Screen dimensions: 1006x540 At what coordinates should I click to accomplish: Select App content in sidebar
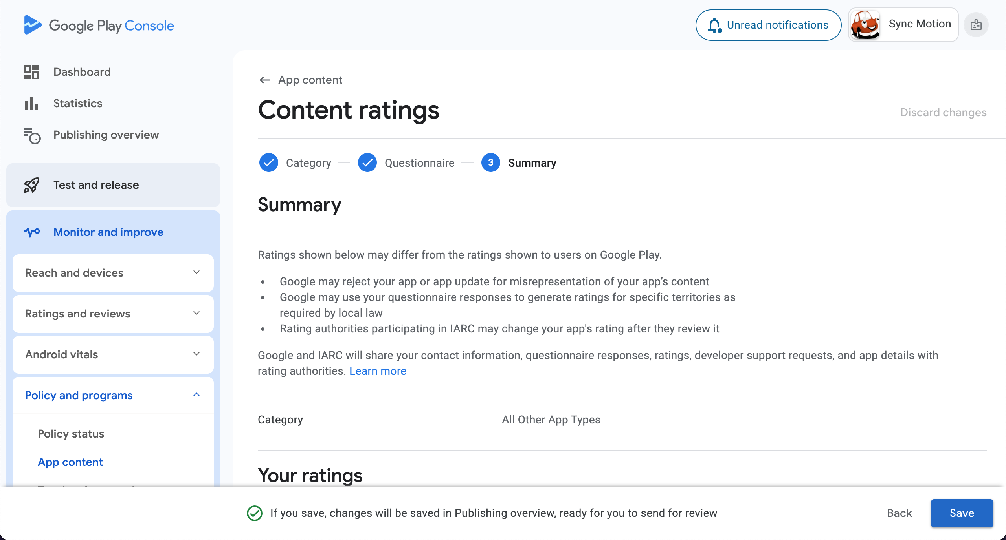pos(70,462)
